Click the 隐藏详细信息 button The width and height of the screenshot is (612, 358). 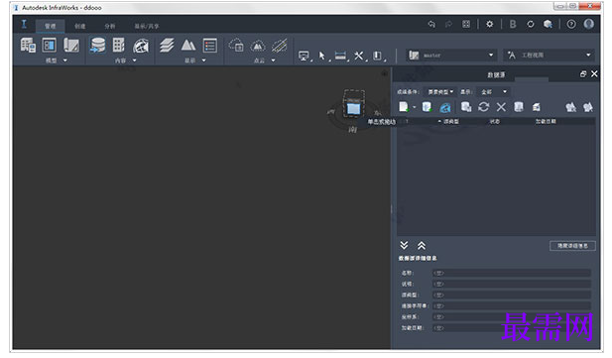coord(572,246)
